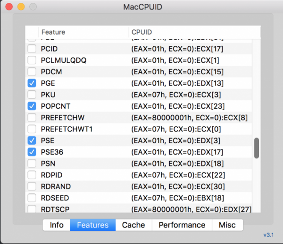Sort by the Feature column header
This screenshot has height=244, width=283.
pyautogui.click(x=83, y=32)
